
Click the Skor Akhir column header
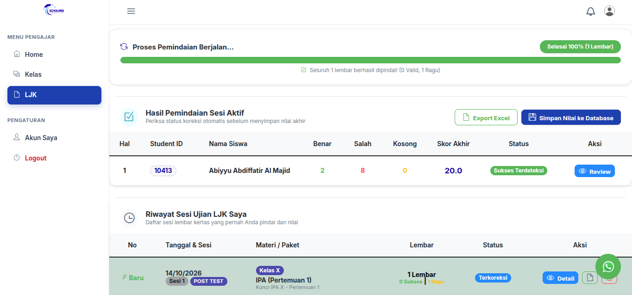click(453, 144)
